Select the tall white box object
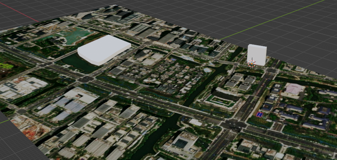337x160 pixels. (257, 54)
